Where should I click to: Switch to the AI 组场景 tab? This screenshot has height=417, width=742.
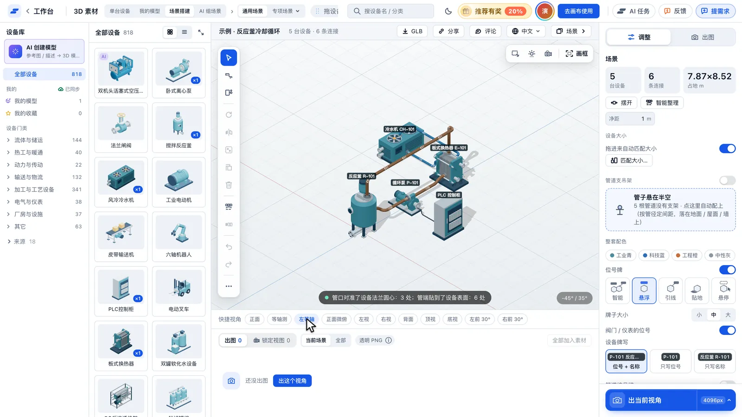coord(210,11)
